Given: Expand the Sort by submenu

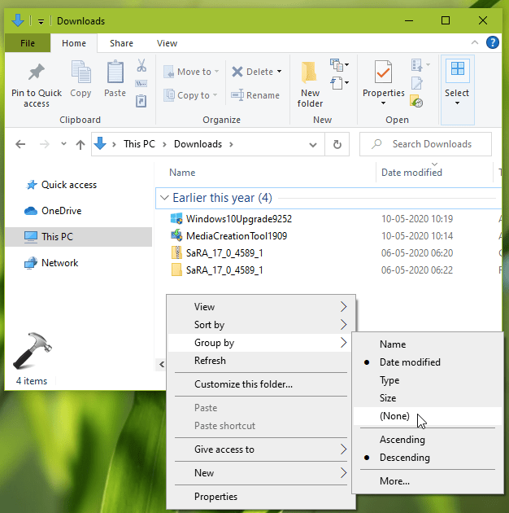Looking at the screenshot, I should pos(261,325).
